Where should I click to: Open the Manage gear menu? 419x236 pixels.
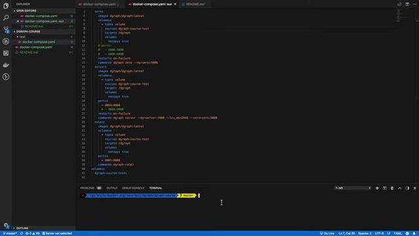6,226
